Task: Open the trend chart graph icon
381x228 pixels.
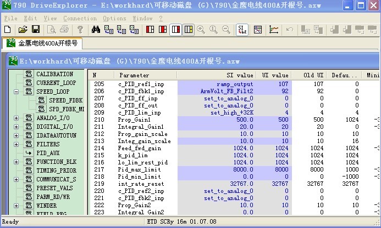Action: 274,30
